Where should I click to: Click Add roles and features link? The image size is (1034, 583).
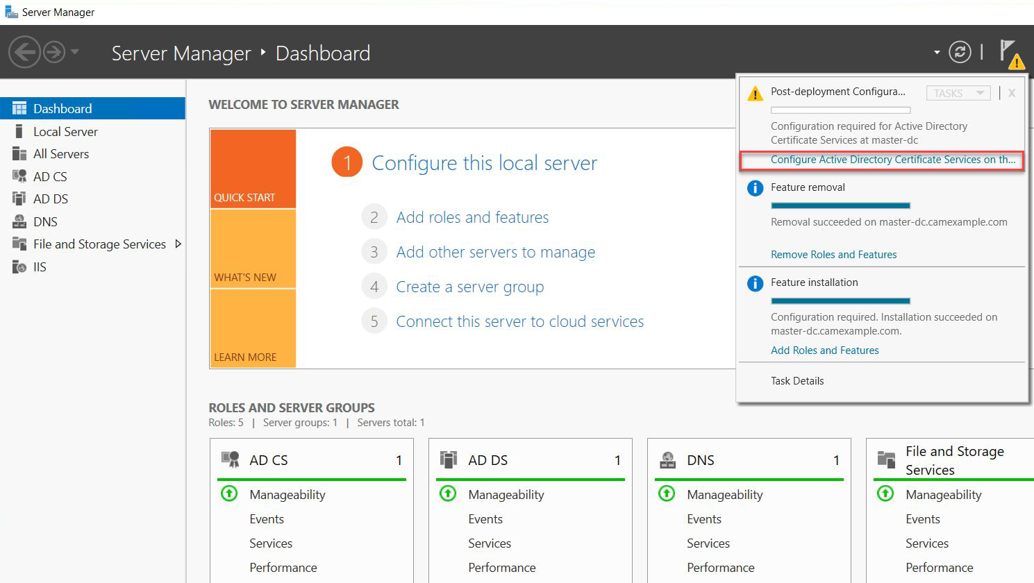[472, 217]
